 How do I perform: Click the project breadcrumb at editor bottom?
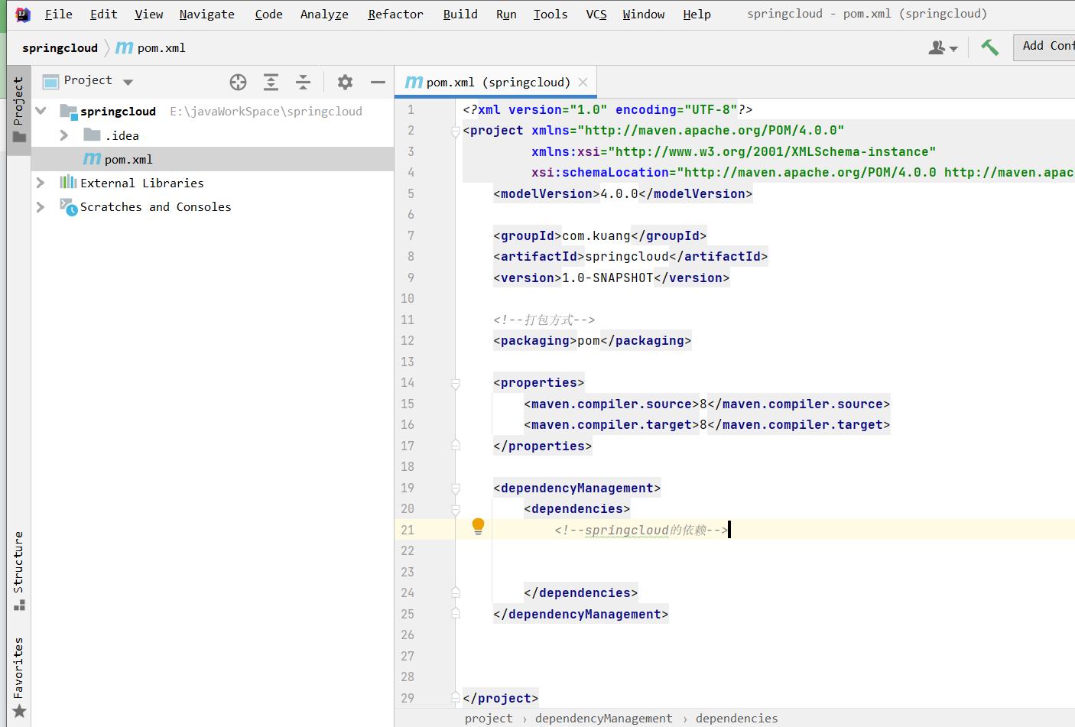489,718
